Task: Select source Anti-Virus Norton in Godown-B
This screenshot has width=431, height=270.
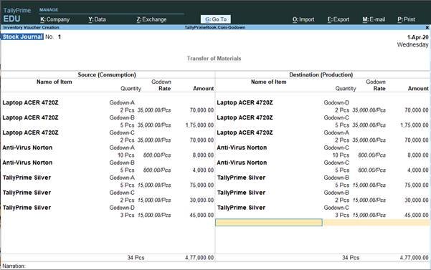Action: [27, 163]
